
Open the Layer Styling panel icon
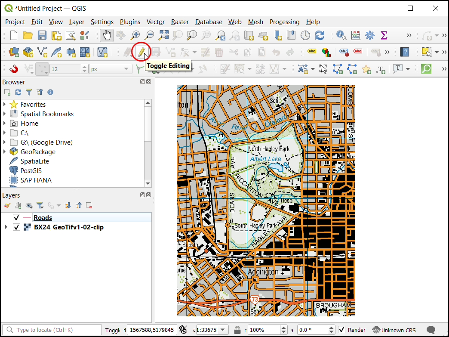[7, 205]
